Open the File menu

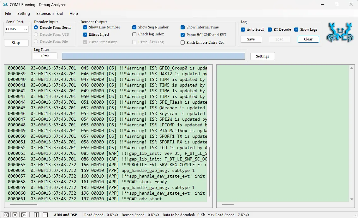point(8,14)
